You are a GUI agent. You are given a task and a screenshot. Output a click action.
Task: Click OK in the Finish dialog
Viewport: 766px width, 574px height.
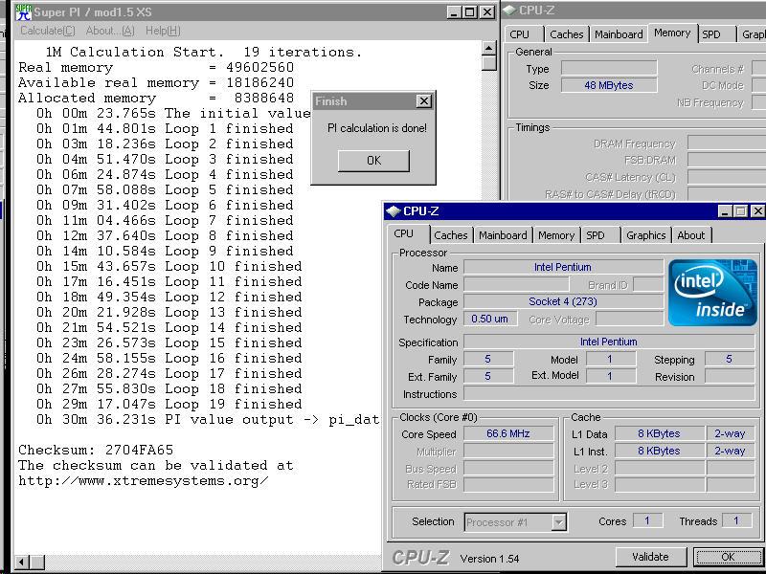coord(373,161)
